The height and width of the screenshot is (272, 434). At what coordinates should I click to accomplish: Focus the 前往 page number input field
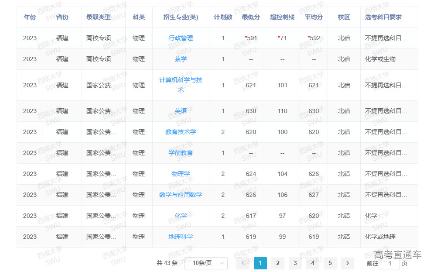[x=390, y=263]
